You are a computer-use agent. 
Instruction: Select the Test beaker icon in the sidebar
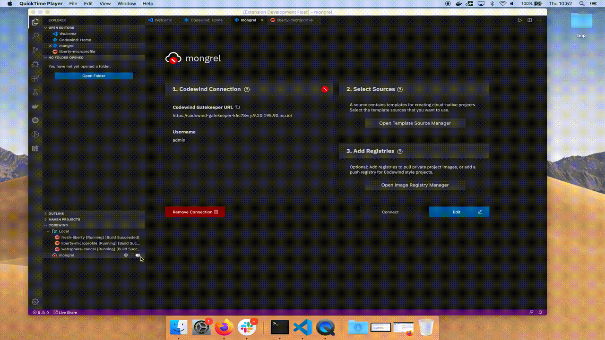[35, 92]
